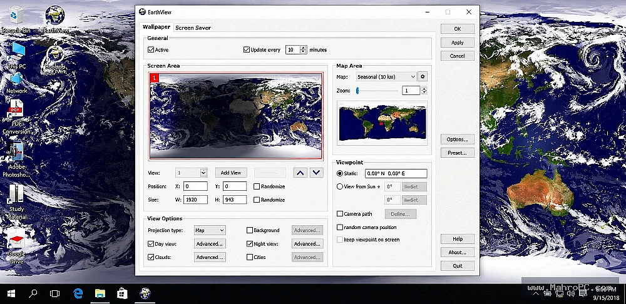Viewport: 626px width, 304px height.
Task: Click the map settings gear icon
Action: (x=423, y=76)
